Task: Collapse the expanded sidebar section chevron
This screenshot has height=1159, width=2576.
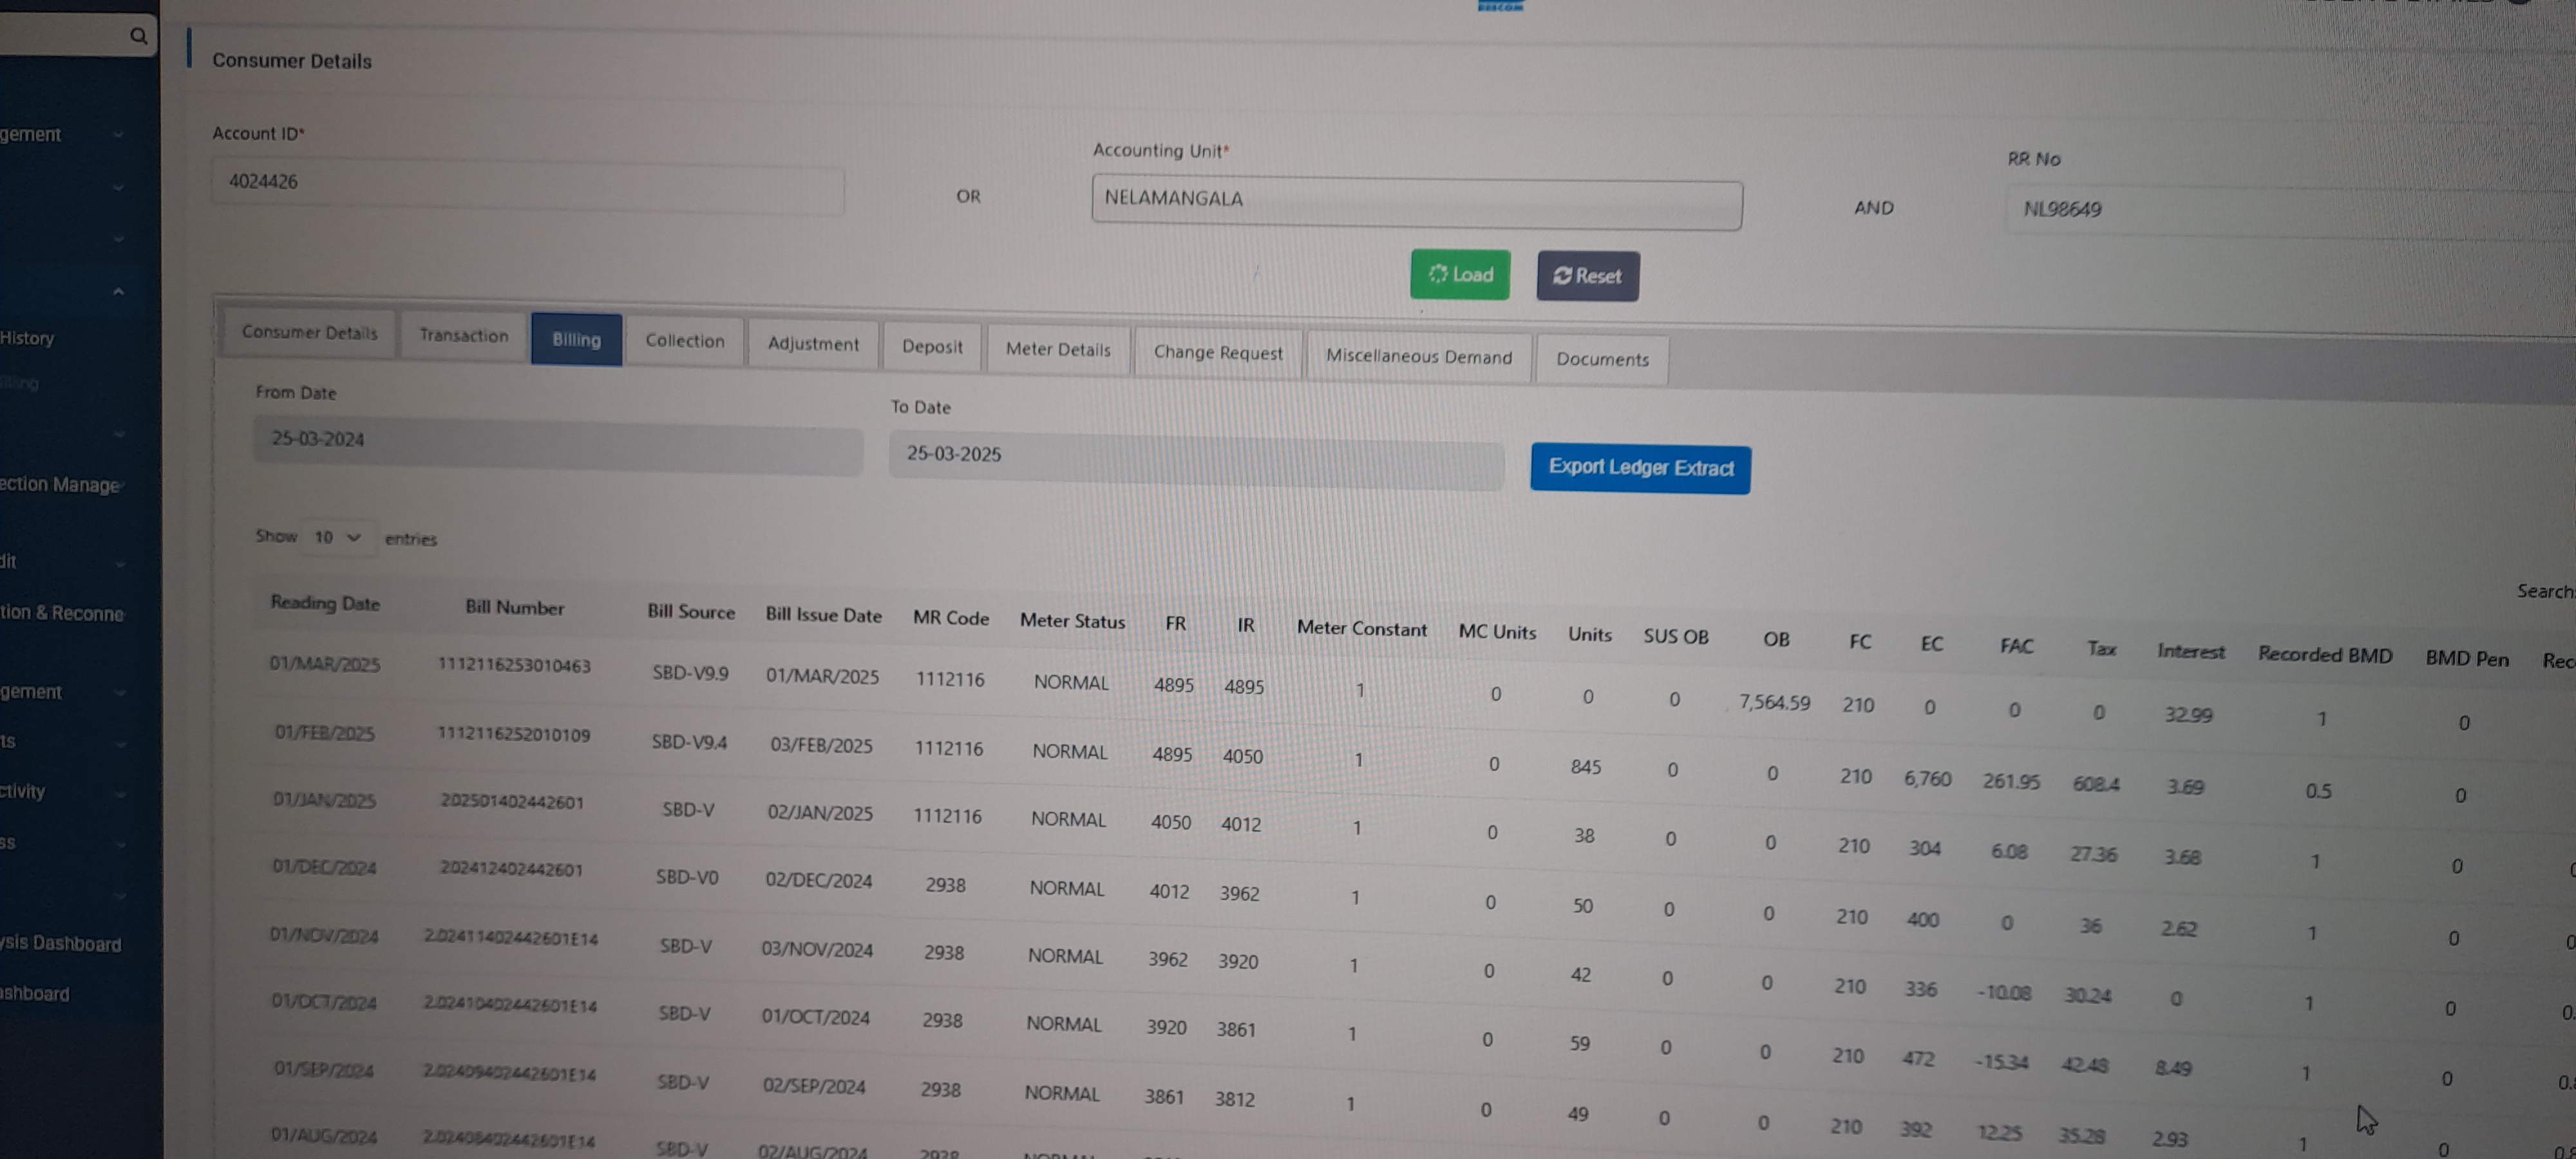Action: (x=118, y=291)
